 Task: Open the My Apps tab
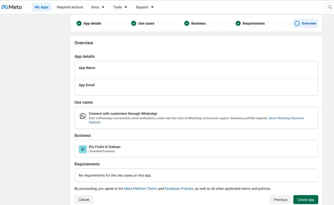coord(41,7)
